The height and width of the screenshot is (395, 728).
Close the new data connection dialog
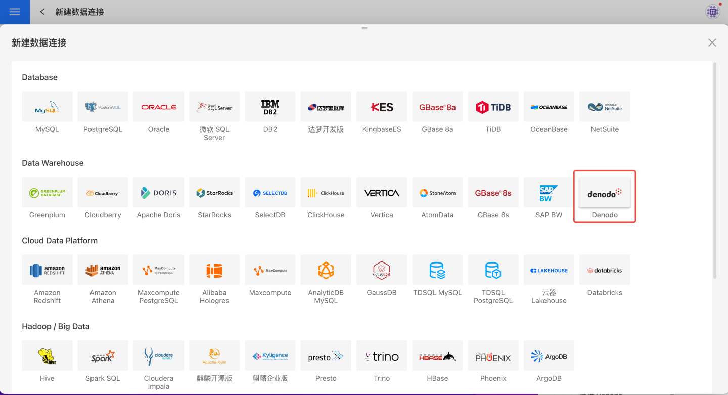point(712,42)
